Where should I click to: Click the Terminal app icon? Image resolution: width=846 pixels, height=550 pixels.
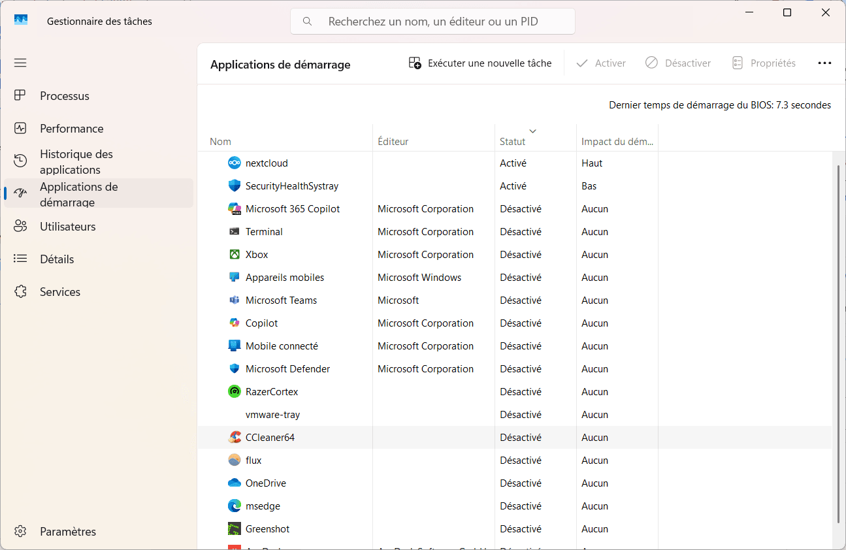[235, 231]
